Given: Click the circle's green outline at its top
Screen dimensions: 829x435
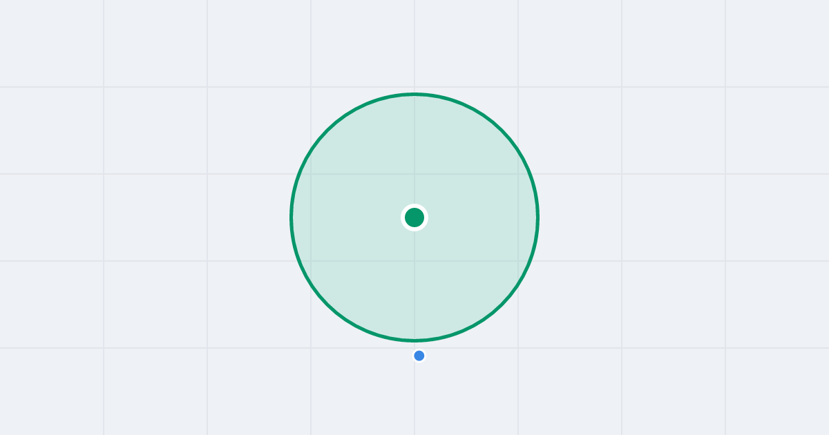Looking at the screenshot, I should click(414, 94).
